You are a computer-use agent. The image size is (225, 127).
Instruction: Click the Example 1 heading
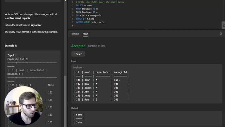click(11, 46)
